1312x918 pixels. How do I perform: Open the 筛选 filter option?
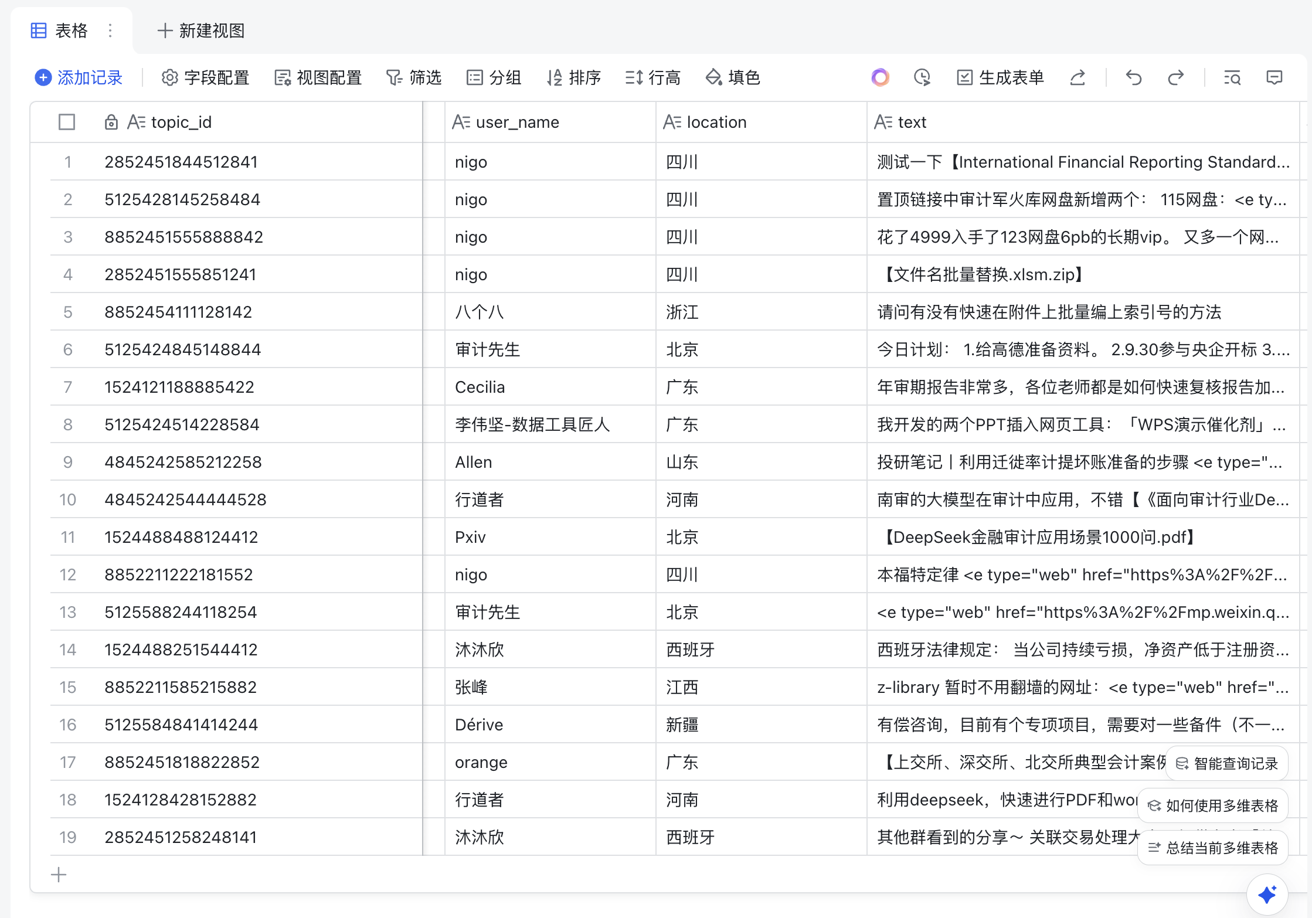pos(414,77)
